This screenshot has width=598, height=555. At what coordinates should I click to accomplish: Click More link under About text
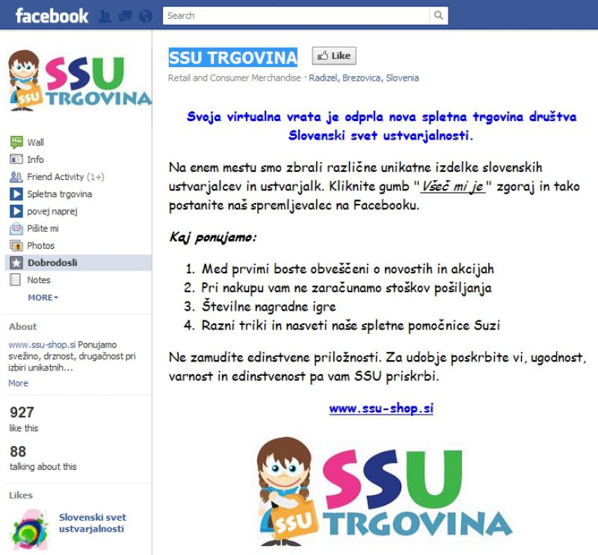tap(18, 383)
